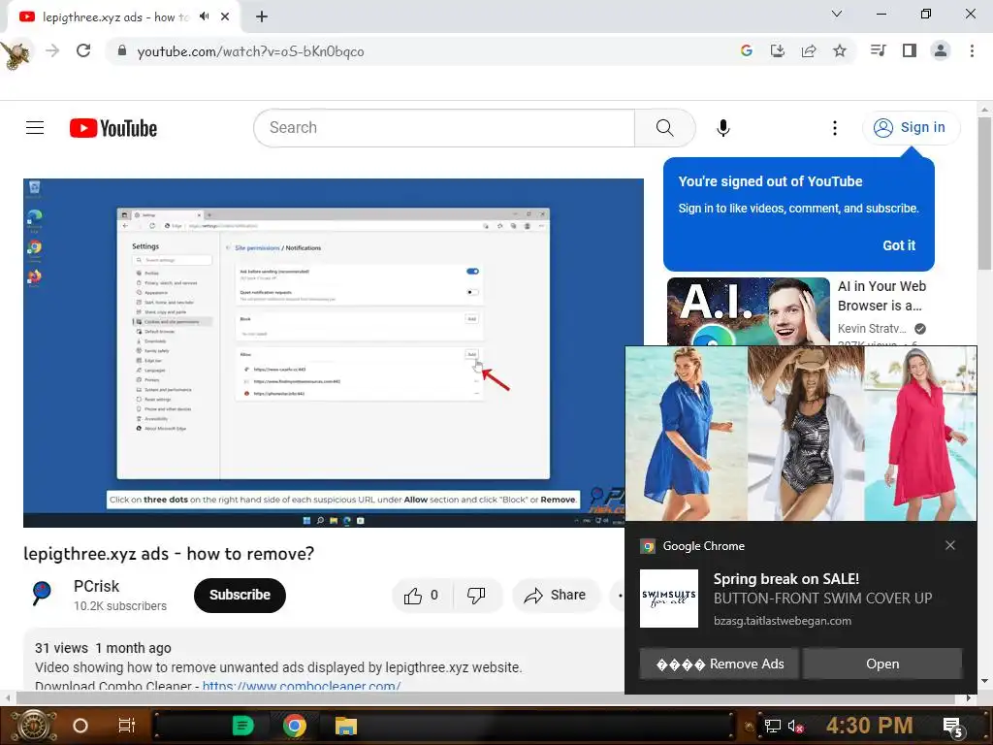Open Chrome from the taskbar
This screenshot has height=745, width=993.
tap(294, 726)
